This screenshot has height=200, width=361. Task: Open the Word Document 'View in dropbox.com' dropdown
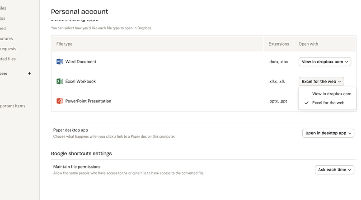click(x=324, y=62)
